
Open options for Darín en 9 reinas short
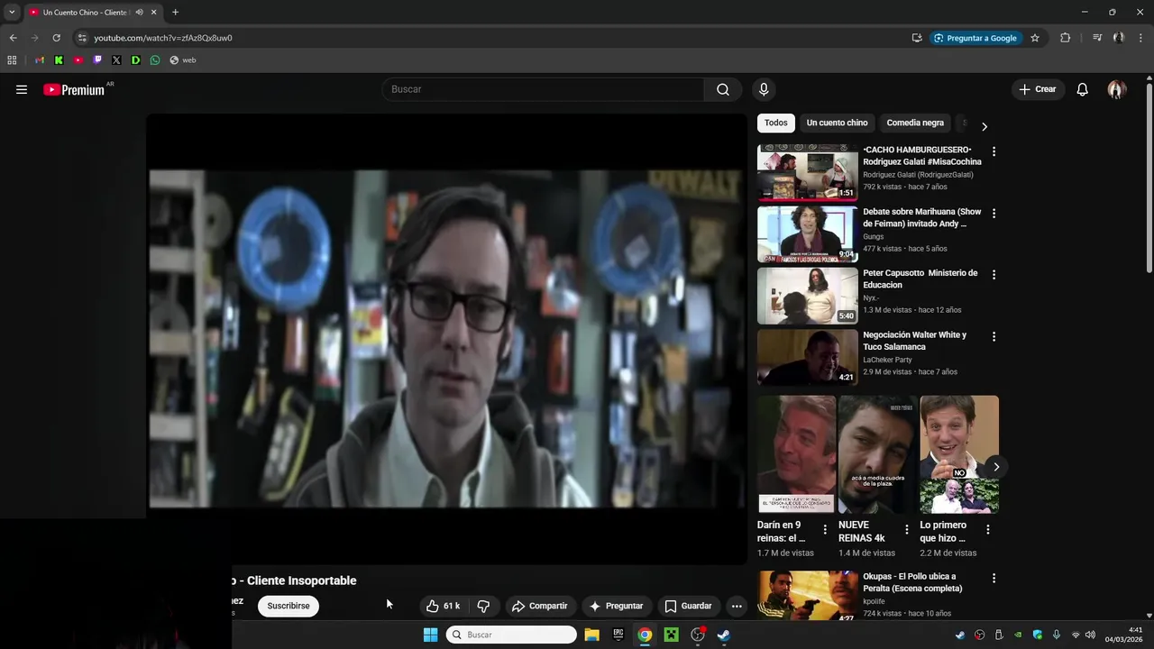[x=824, y=530]
